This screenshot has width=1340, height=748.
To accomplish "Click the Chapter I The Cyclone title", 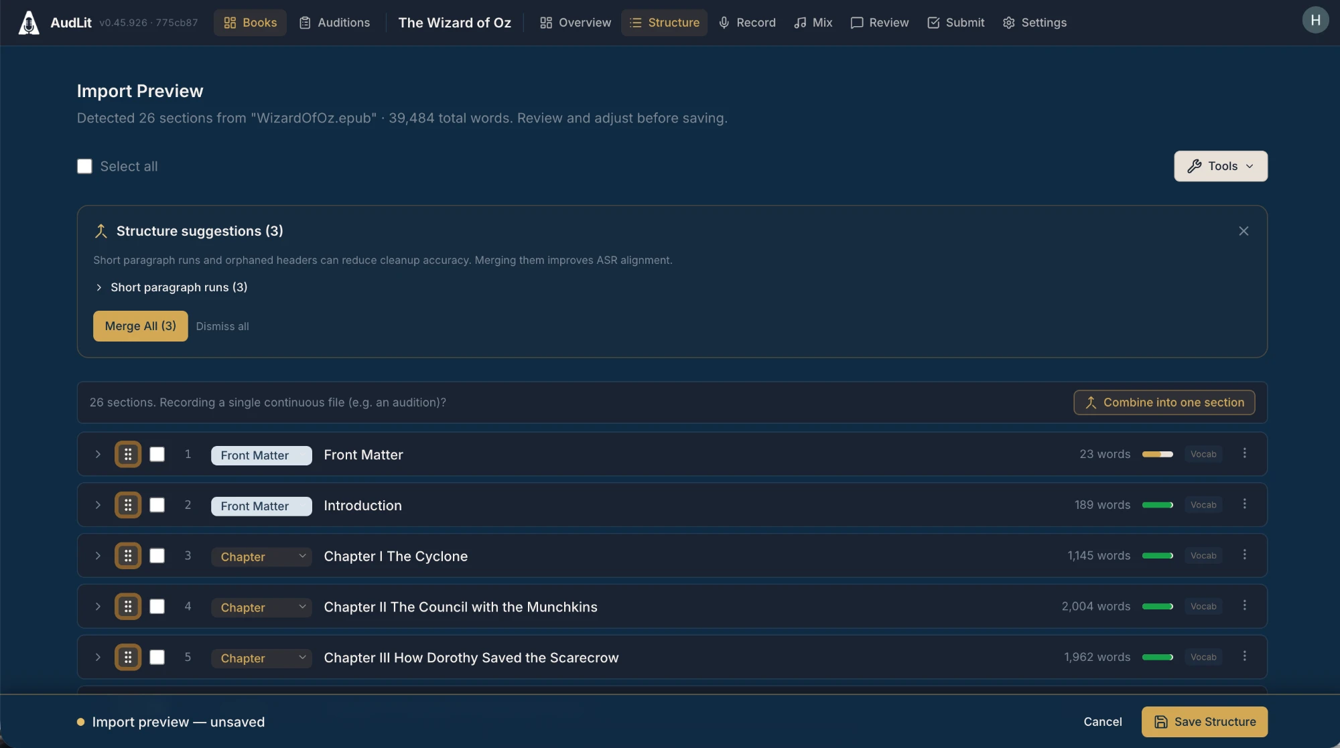I will 396,556.
